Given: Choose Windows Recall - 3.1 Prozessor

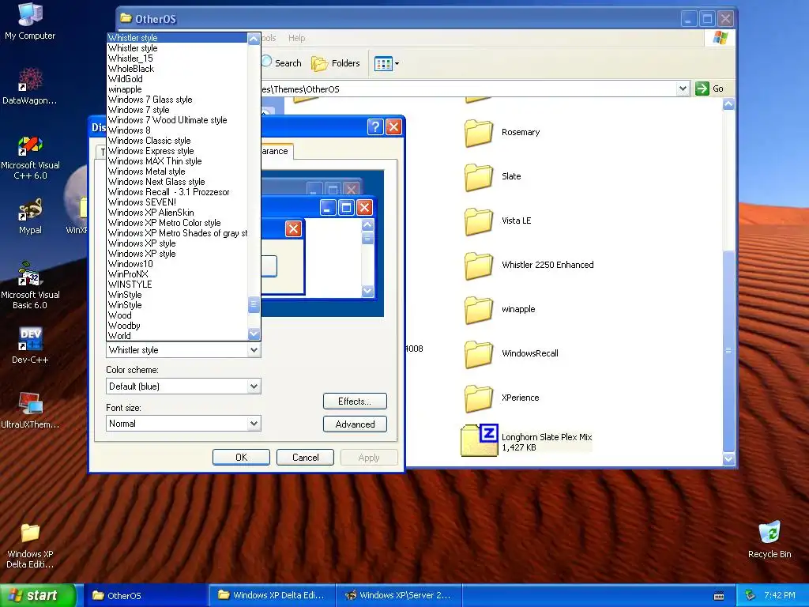Looking at the screenshot, I should tap(177, 192).
